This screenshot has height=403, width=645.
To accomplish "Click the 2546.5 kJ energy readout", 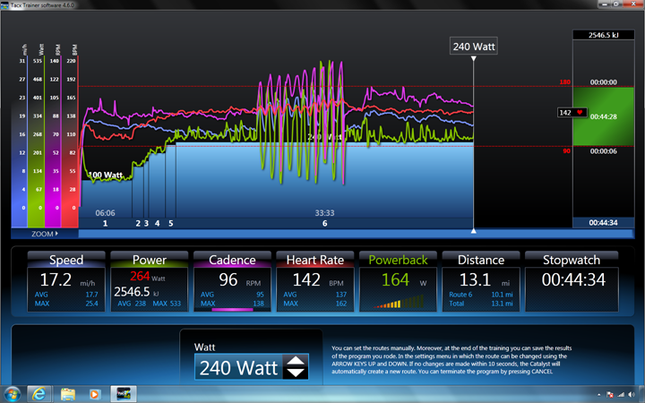I will pos(603,35).
